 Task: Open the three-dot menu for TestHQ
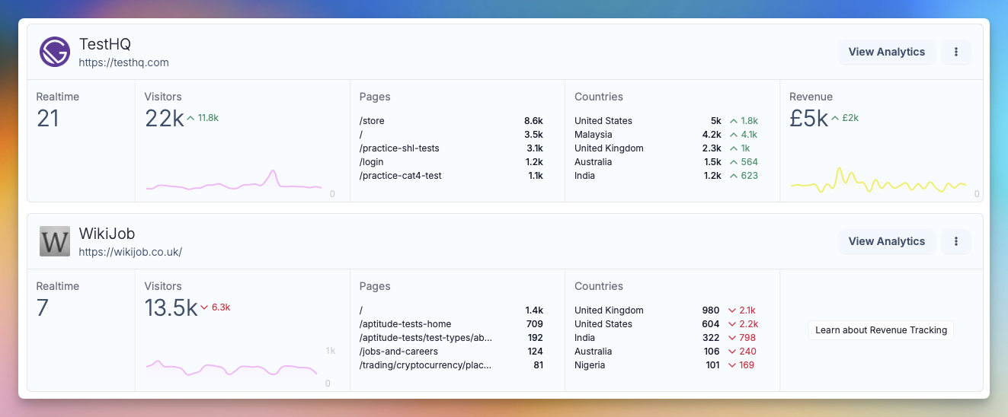tap(956, 52)
